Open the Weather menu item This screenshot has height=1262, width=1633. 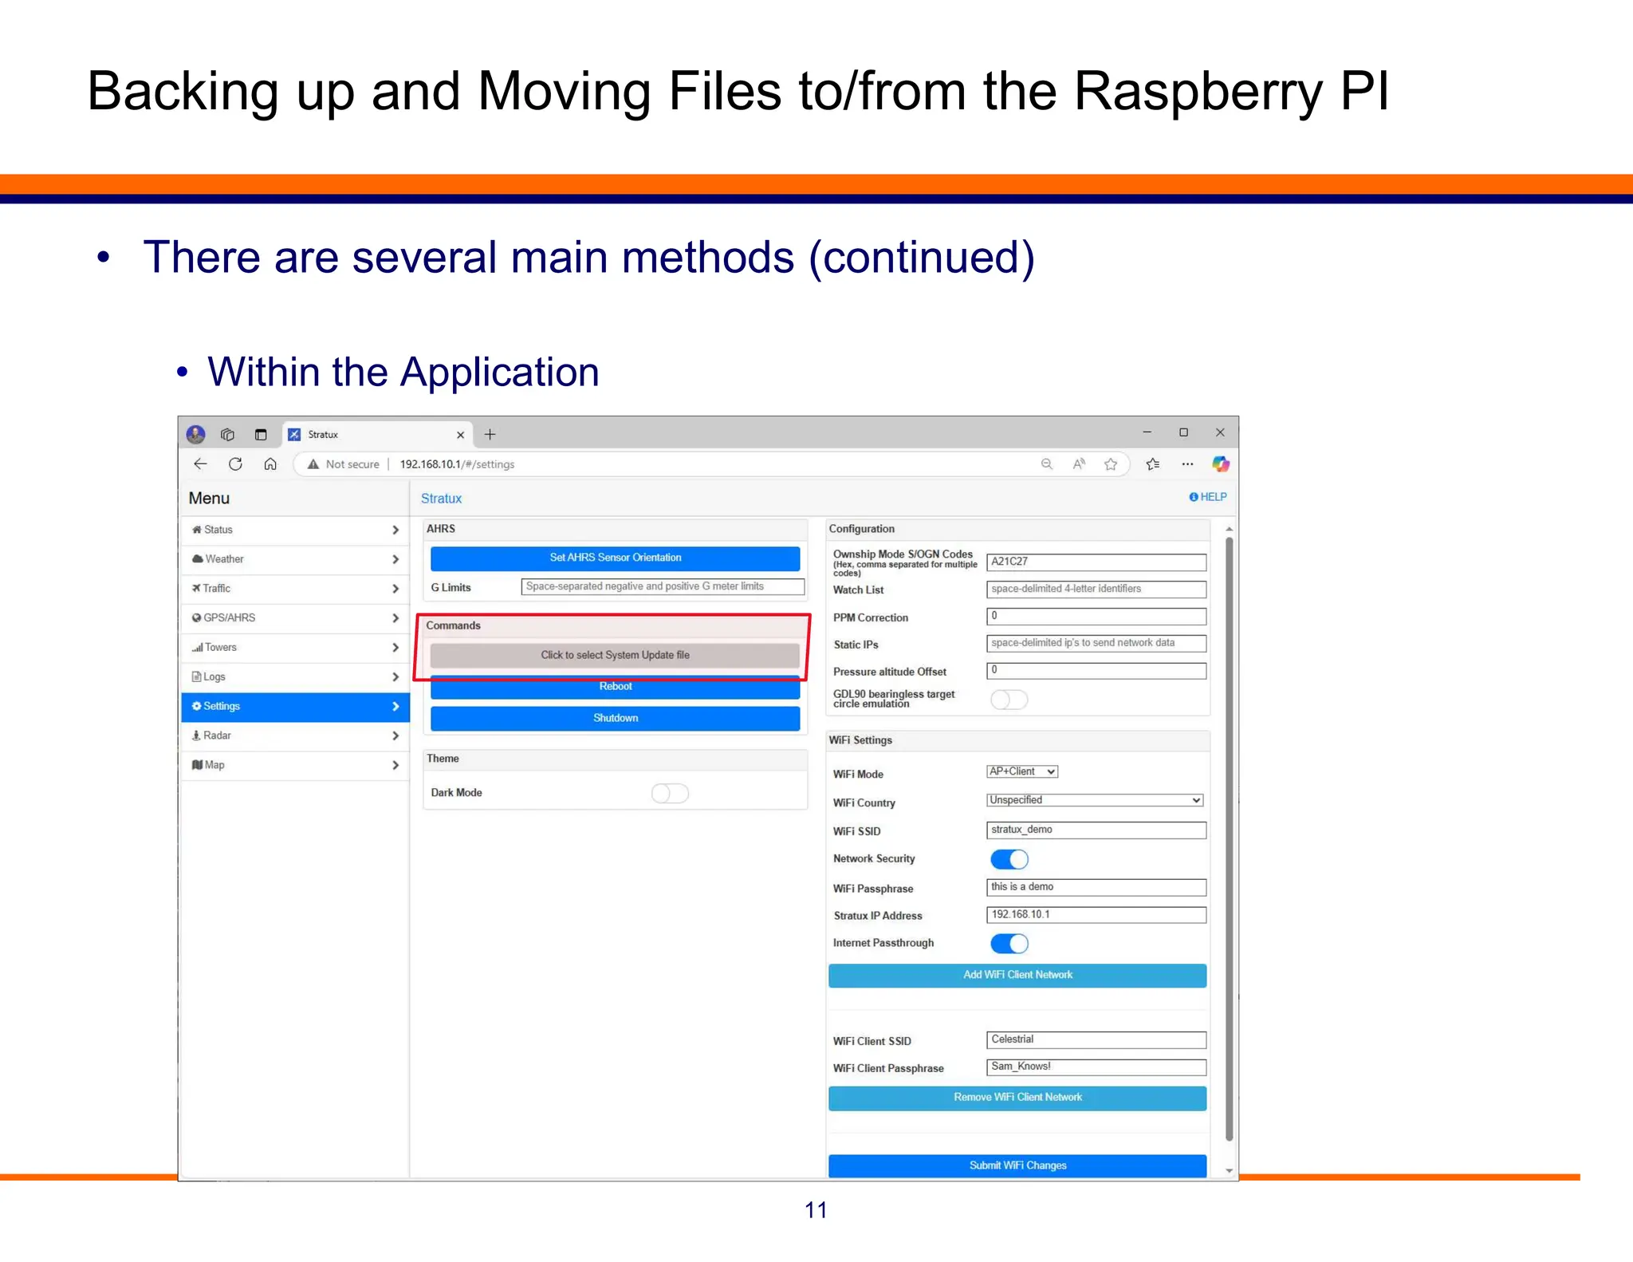[x=295, y=559]
